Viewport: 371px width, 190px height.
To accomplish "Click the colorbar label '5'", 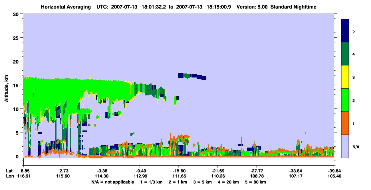I will [354, 31].
